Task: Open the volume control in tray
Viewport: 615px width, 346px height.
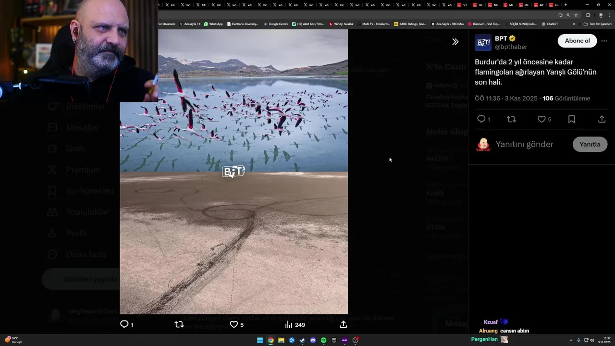Action: [x=592, y=340]
